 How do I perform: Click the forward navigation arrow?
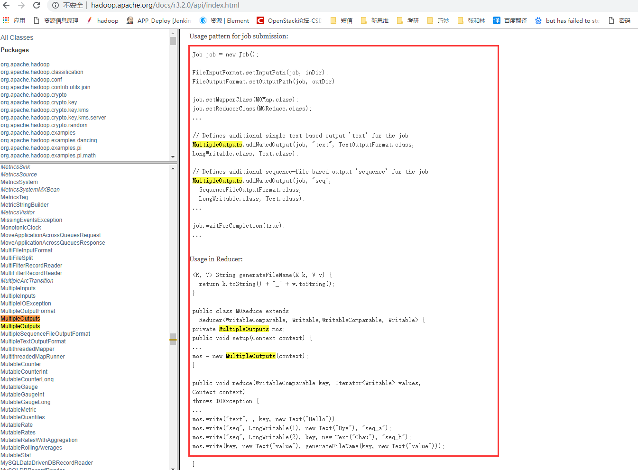(x=21, y=6)
